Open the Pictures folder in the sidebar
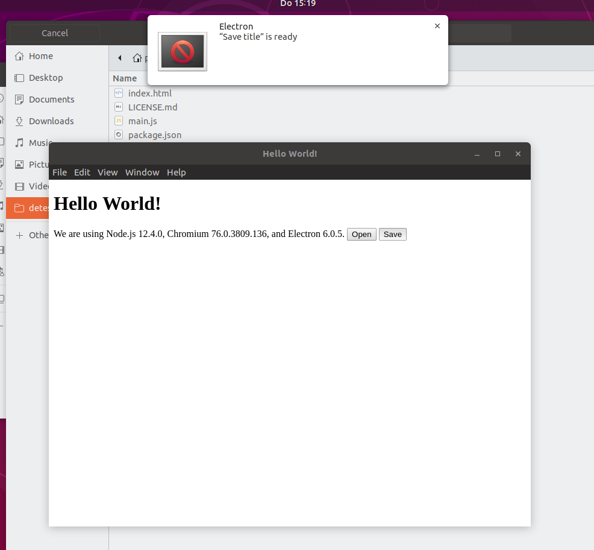The image size is (594, 550). (41, 164)
